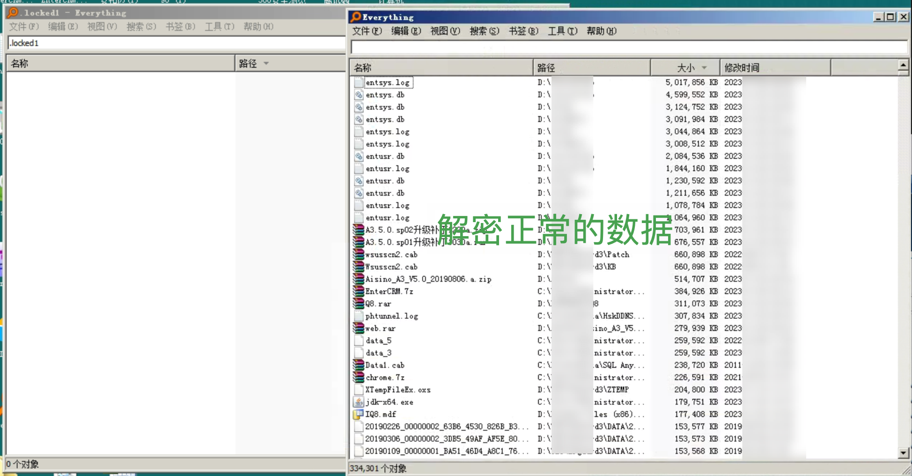The width and height of the screenshot is (912, 476).
Task: Click the 路径 column header in .locked1 window
Action: (x=290, y=63)
